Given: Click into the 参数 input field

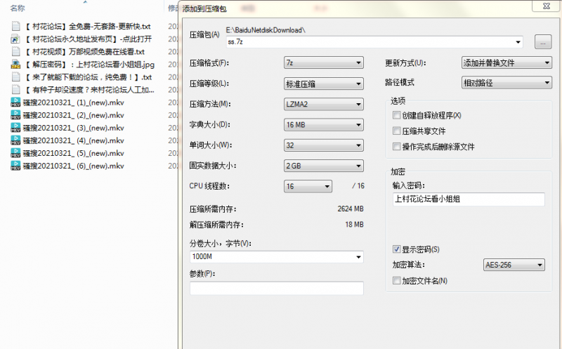Looking at the screenshot, I should (x=276, y=289).
